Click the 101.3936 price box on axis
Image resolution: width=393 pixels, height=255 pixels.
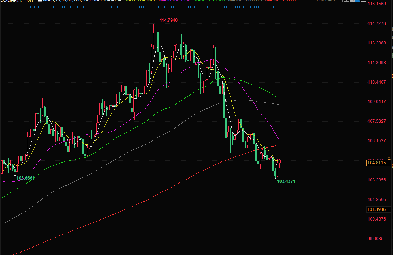coord(376,209)
